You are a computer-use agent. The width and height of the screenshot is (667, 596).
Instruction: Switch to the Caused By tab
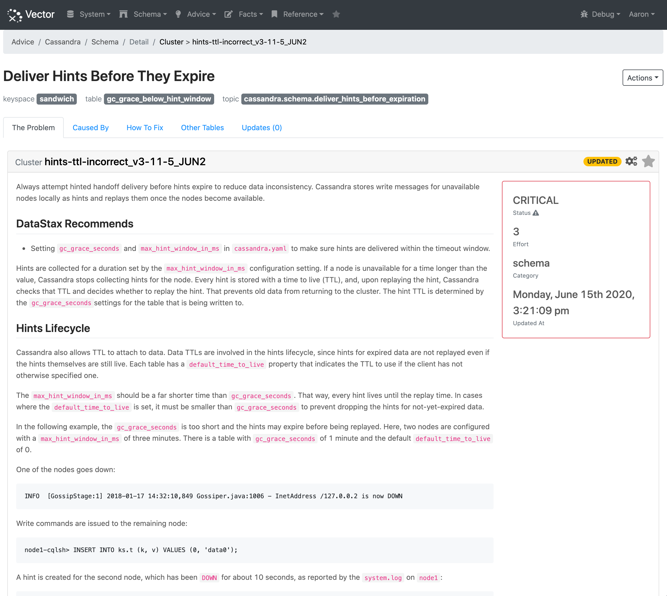pyautogui.click(x=91, y=128)
